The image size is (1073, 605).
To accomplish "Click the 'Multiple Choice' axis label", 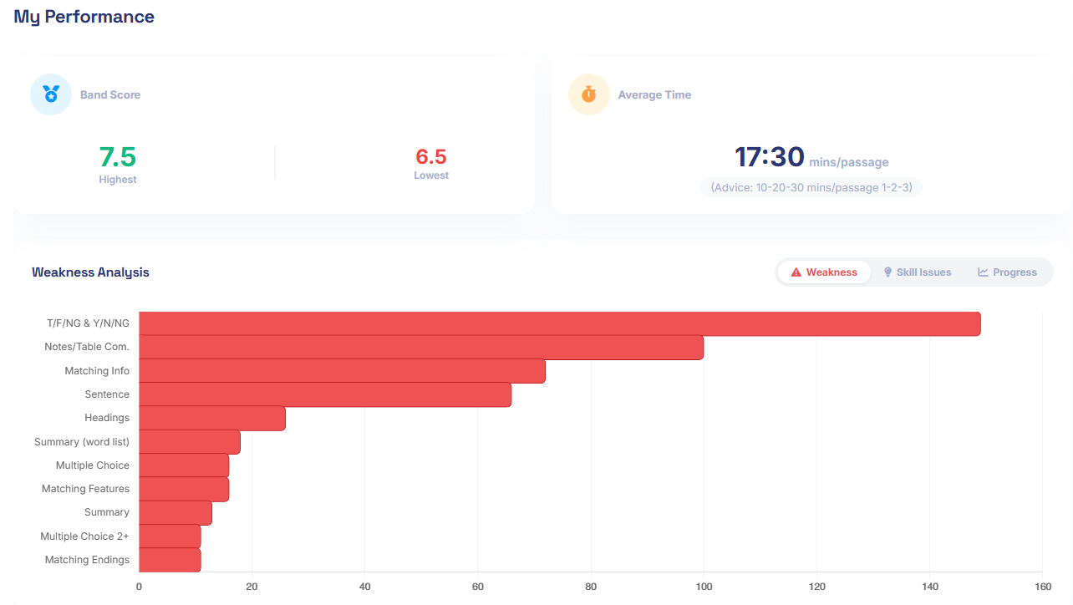I will (x=93, y=465).
